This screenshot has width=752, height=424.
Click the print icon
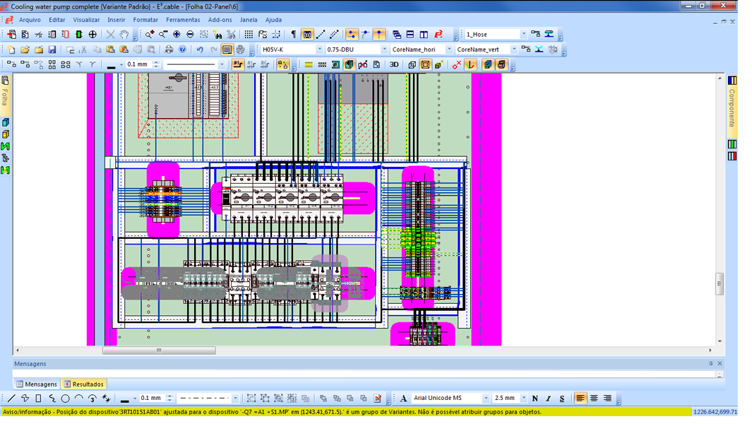[169, 49]
